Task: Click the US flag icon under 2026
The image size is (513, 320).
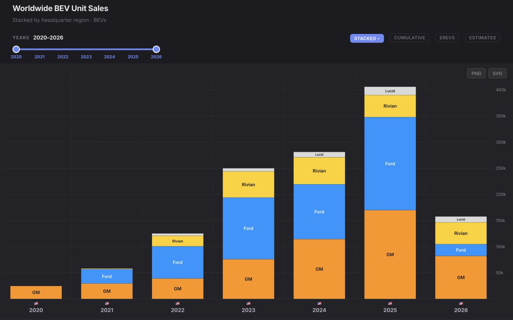Action: coord(461,303)
